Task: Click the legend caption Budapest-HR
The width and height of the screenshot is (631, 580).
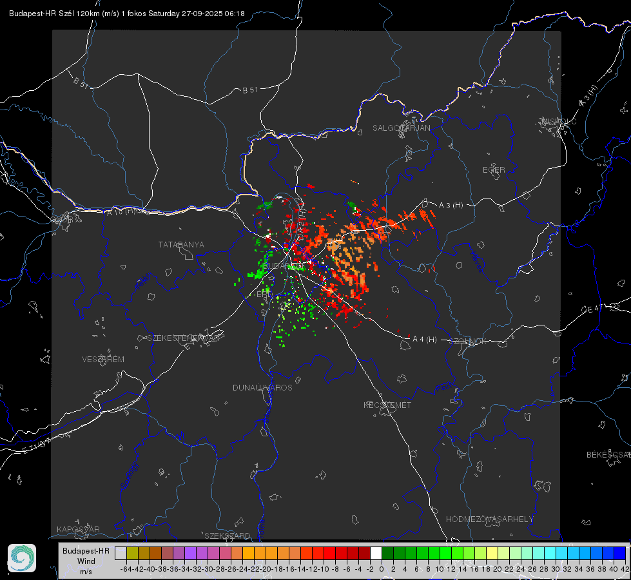Action: [86, 550]
